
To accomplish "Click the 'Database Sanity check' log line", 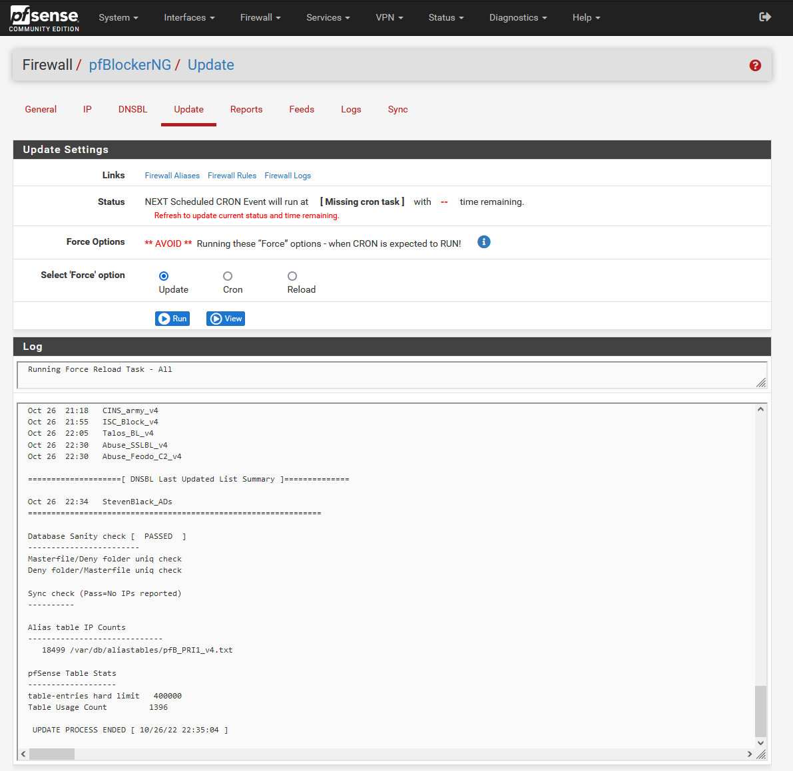I will (107, 536).
